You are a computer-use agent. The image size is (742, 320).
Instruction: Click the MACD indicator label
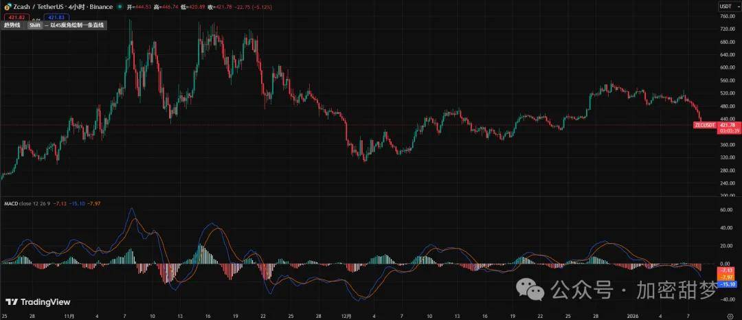point(10,203)
